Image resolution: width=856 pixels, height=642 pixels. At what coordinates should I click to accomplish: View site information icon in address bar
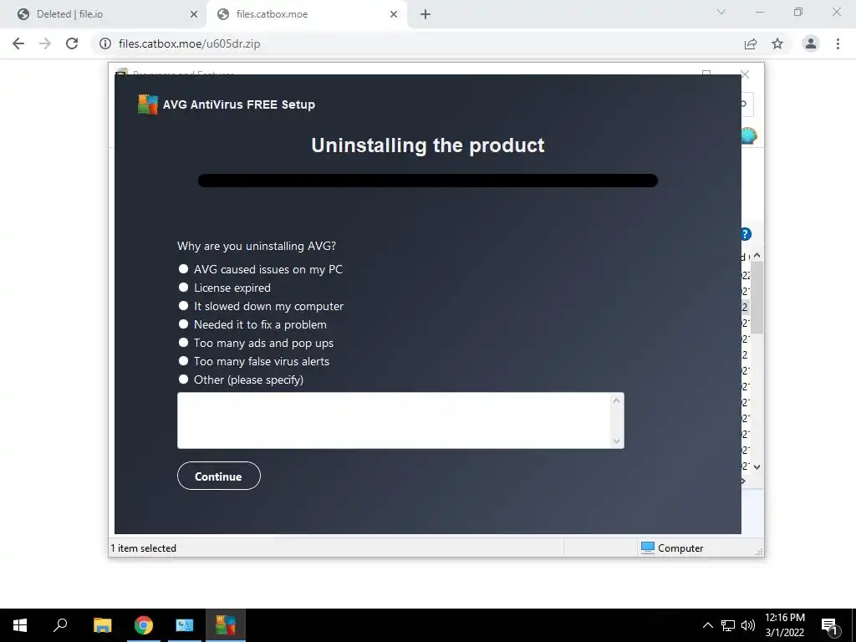(104, 43)
